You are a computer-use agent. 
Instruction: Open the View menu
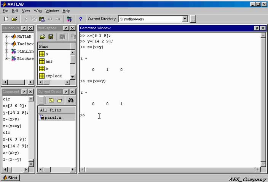[26, 11]
